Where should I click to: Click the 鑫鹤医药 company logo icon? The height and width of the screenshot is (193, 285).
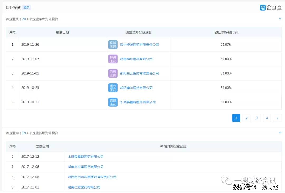coord(113,102)
